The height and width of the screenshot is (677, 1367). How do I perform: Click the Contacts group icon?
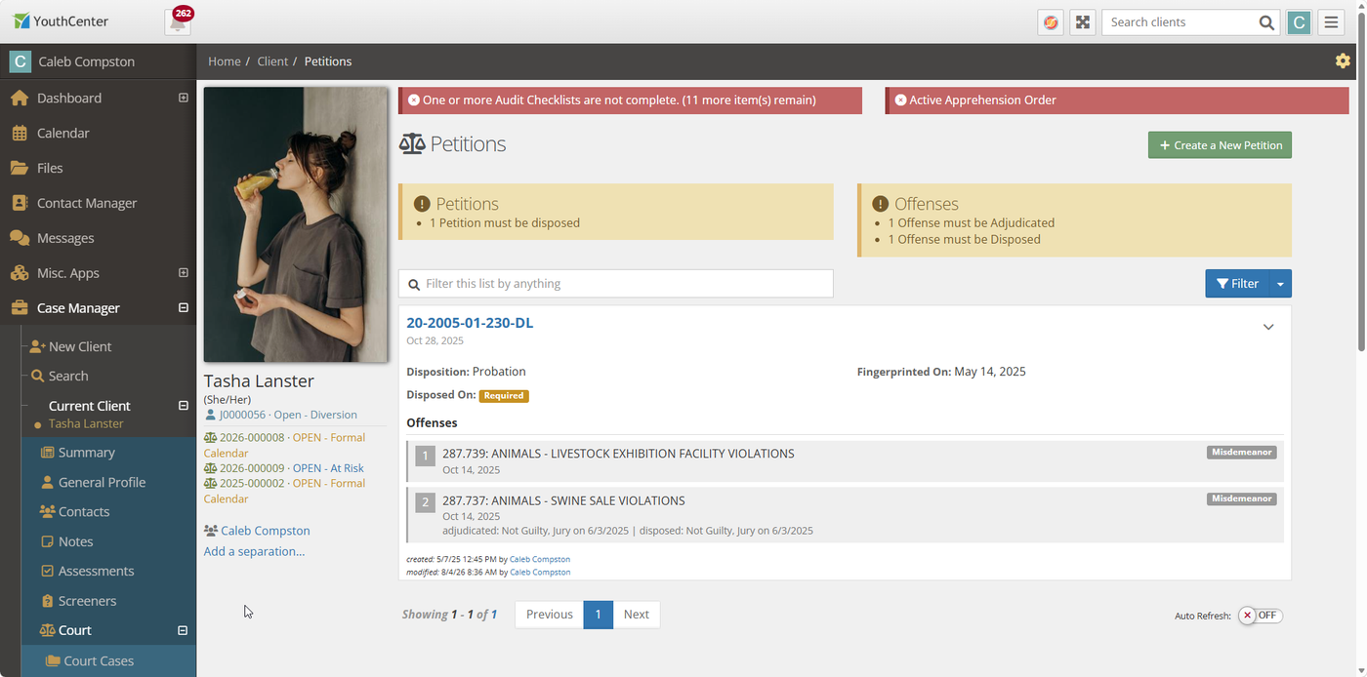tap(47, 511)
